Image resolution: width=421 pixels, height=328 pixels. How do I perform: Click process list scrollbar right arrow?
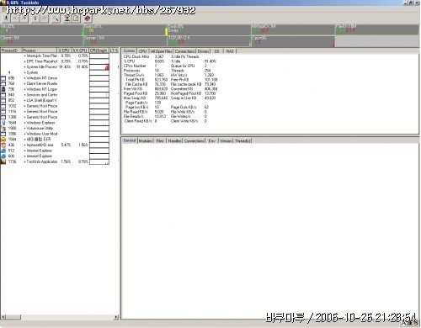tap(116, 317)
